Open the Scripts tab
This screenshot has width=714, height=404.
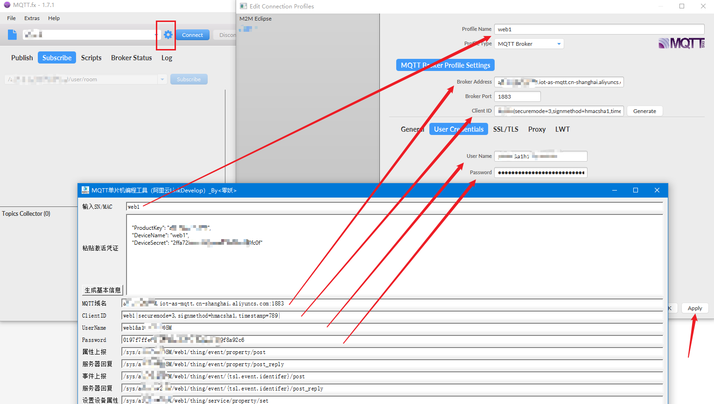pyautogui.click(x=91, y=58)
